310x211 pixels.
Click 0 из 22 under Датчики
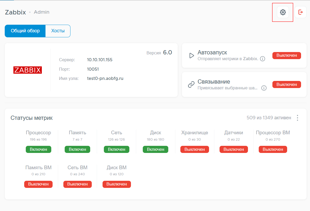pos(234,140)
